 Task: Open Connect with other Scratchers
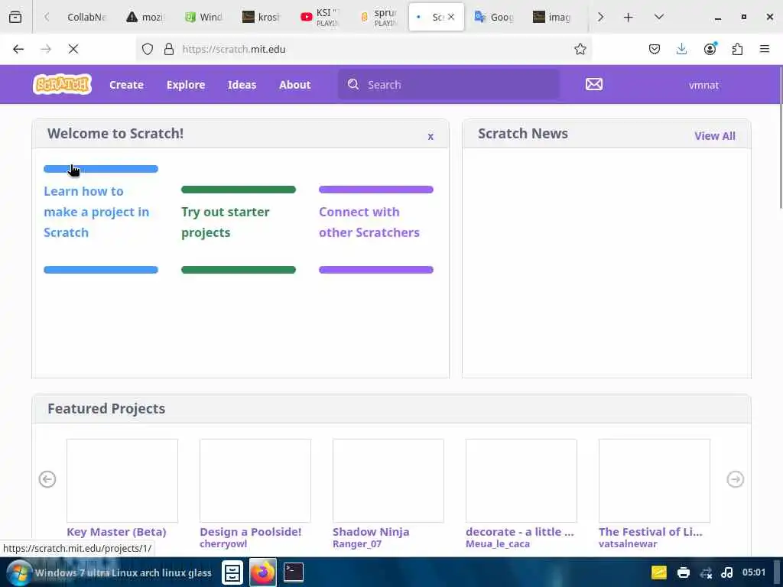pos(369,222)
